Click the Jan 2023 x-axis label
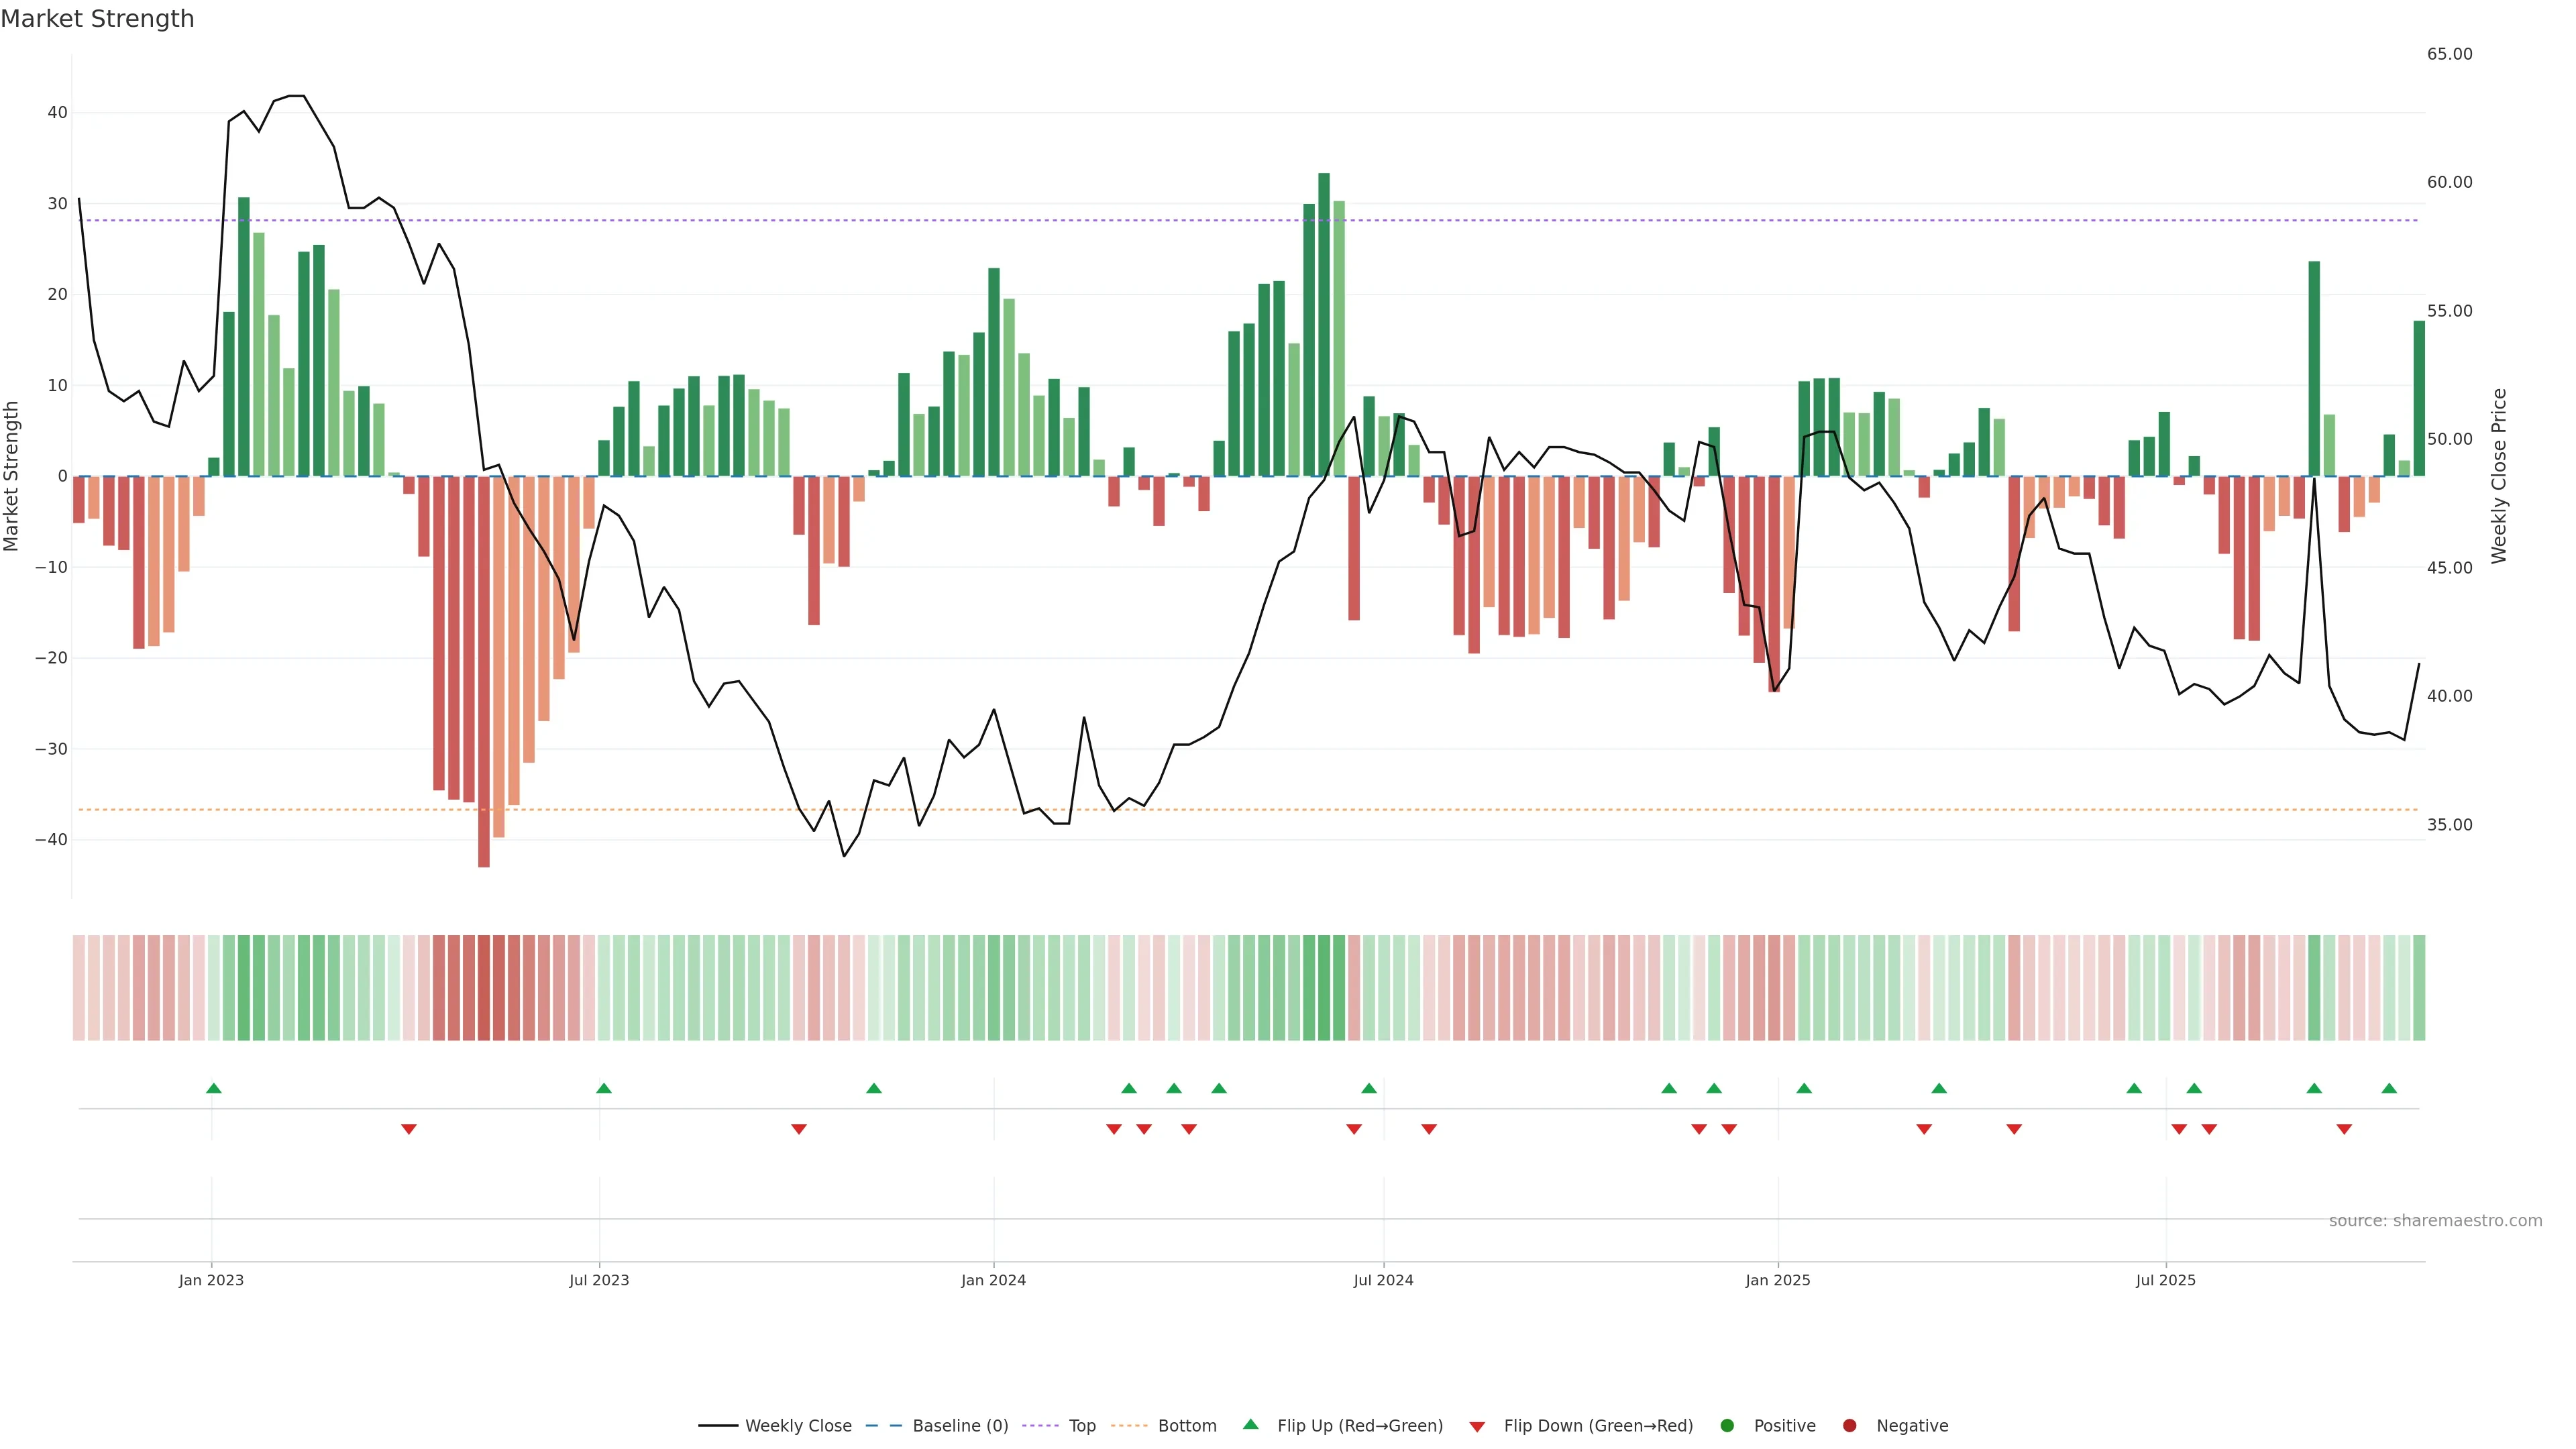This screenshot has width=2576, height=1449. [x=211, y=1280]
